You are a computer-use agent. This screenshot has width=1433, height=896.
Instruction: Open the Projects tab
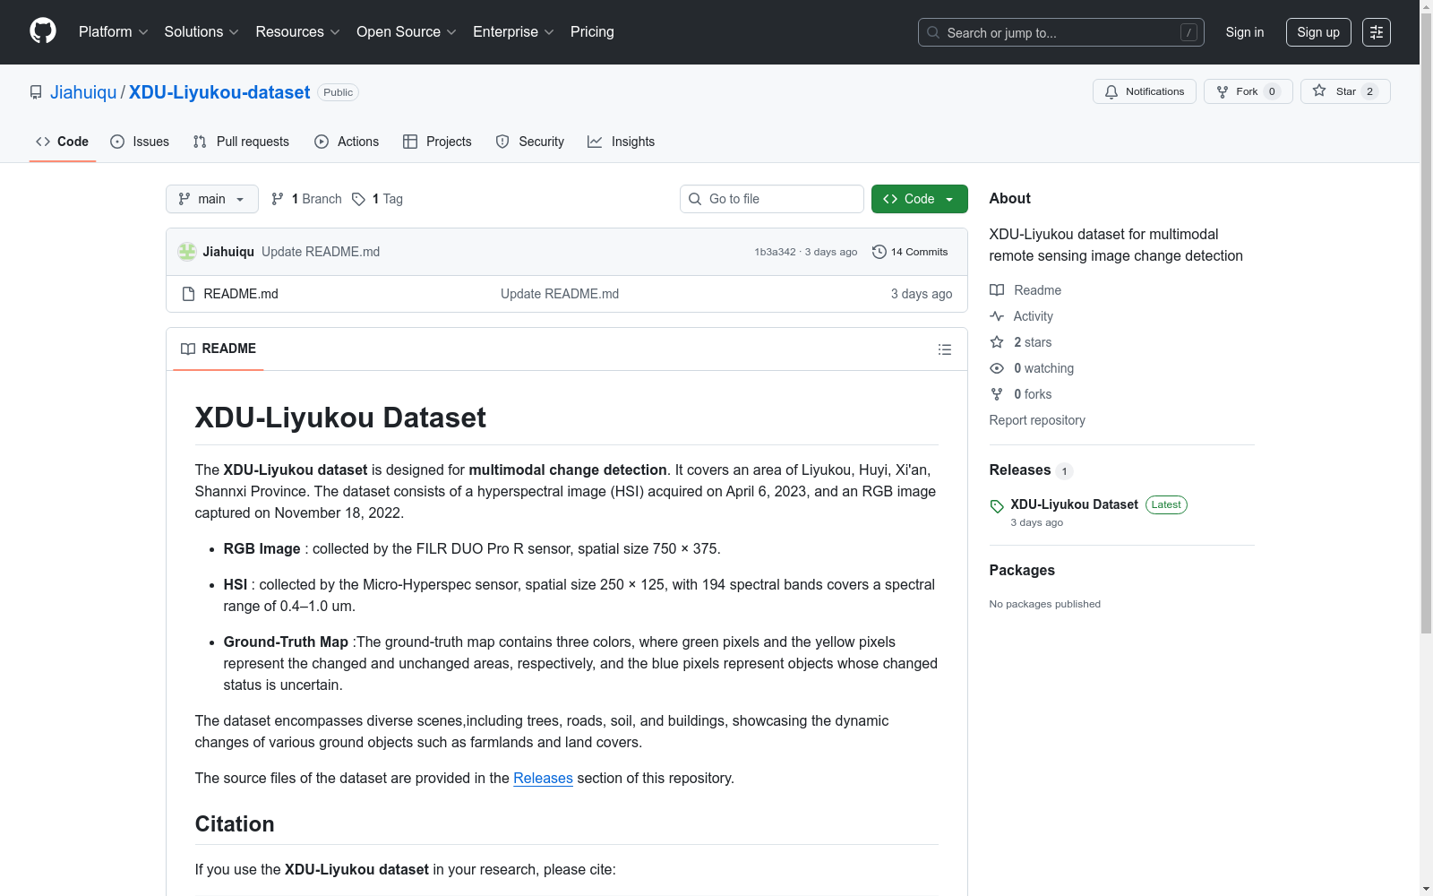(x=437, y=142)
